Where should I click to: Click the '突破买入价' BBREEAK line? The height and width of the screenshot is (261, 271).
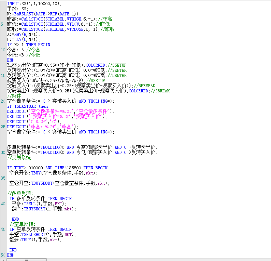click(x=81, y=86)
